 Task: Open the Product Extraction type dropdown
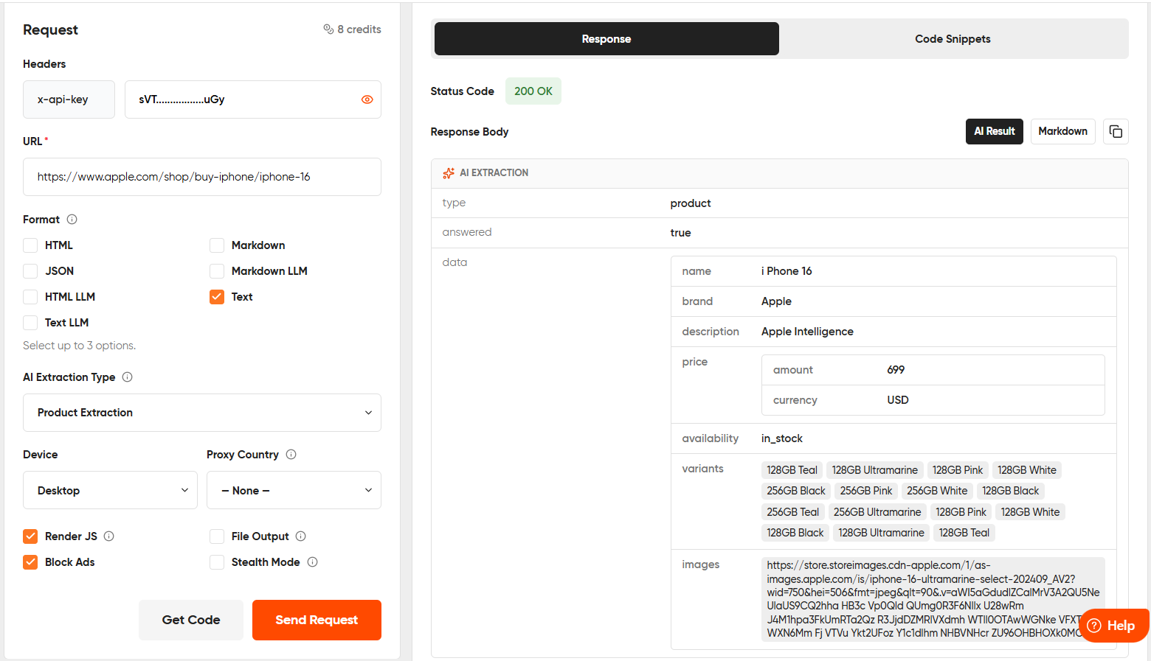click(202, 413)
